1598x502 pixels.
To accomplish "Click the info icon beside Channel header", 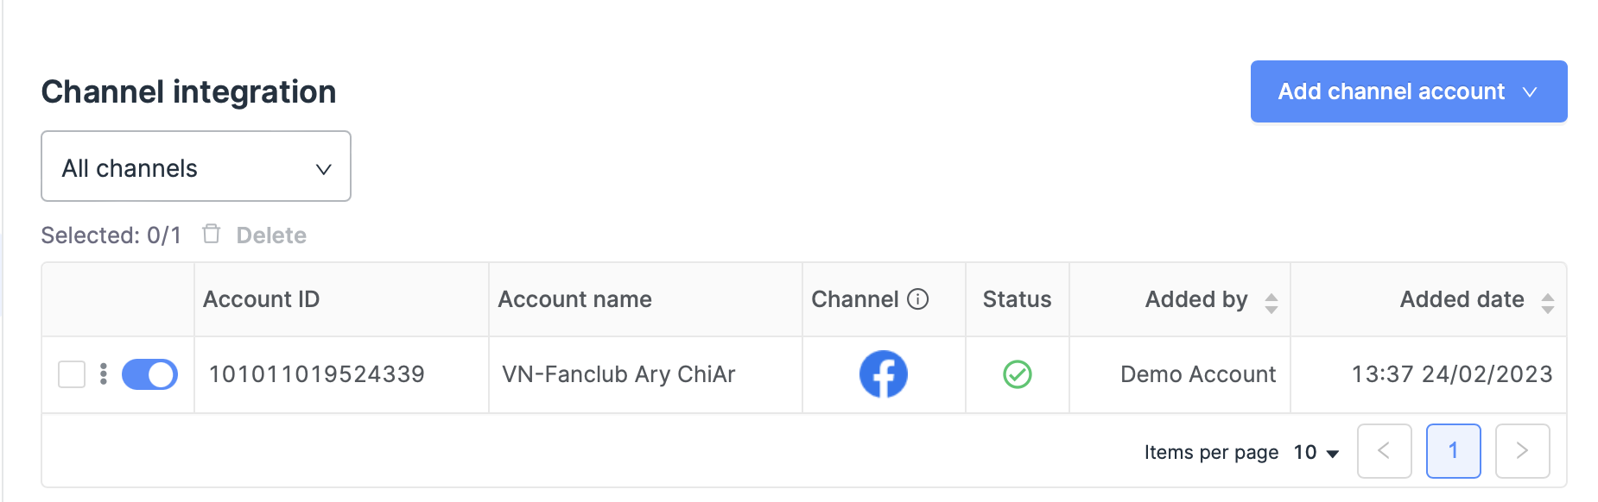I will 918,299.
